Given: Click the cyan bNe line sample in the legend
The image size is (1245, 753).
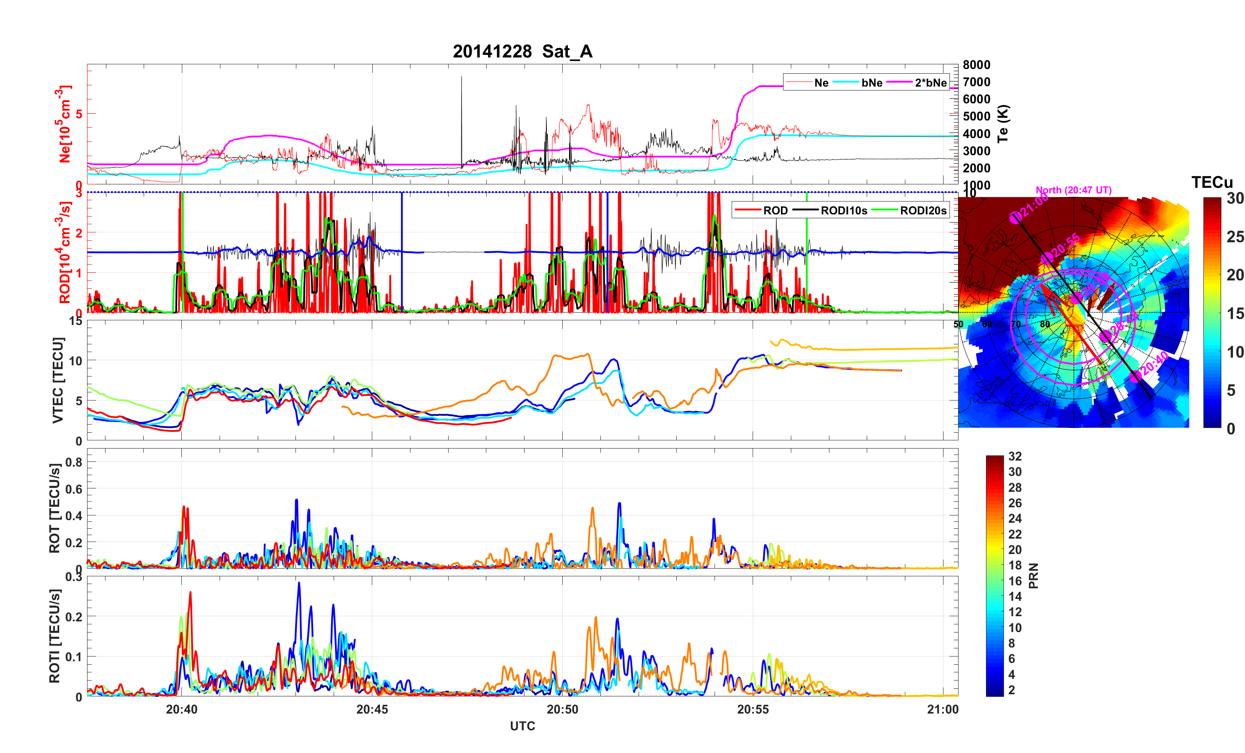Looking at the screenshot, I should click(846, 82).
